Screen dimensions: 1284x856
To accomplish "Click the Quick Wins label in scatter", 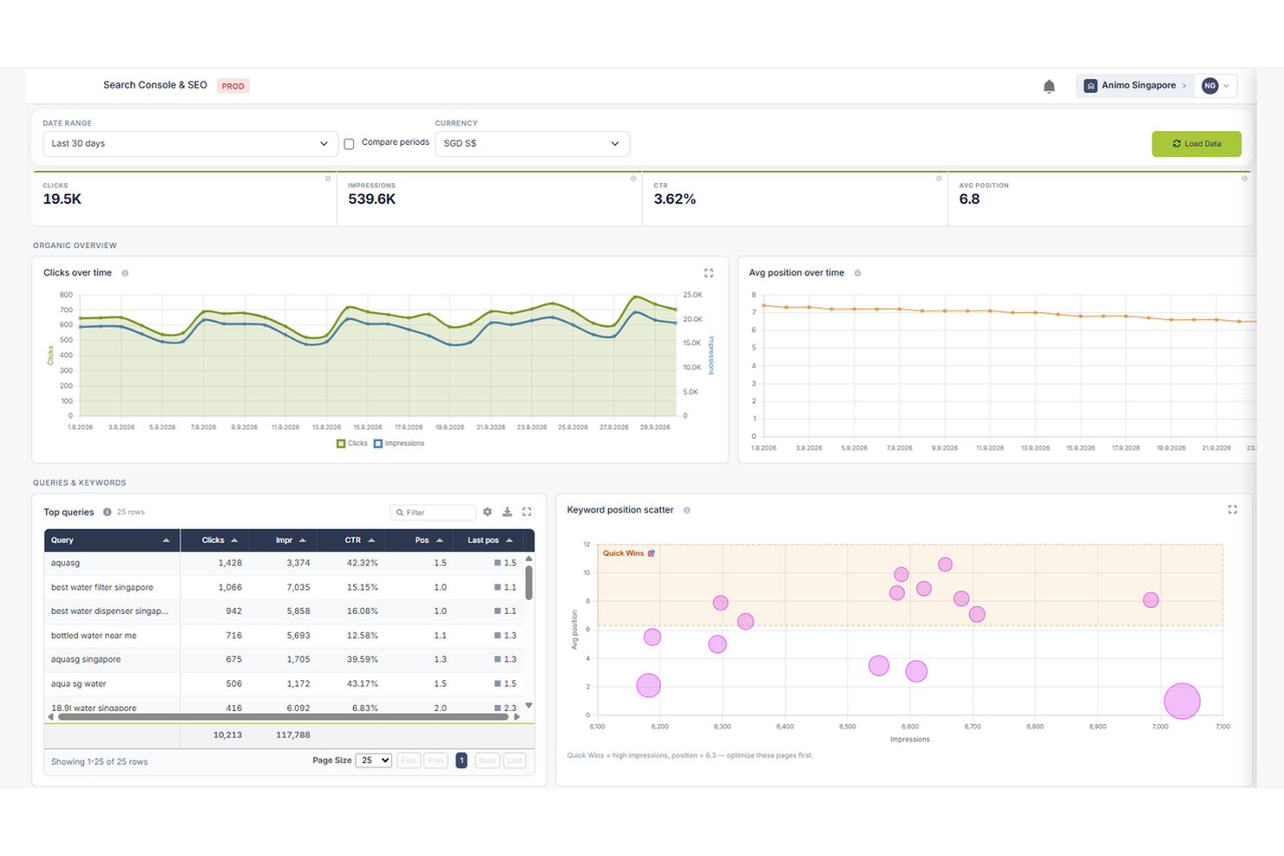I will click(628, 553).
